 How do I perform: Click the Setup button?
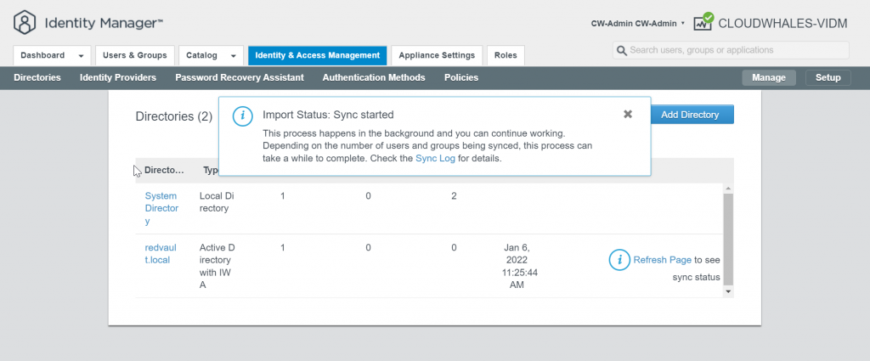click(x=828, y=77)
